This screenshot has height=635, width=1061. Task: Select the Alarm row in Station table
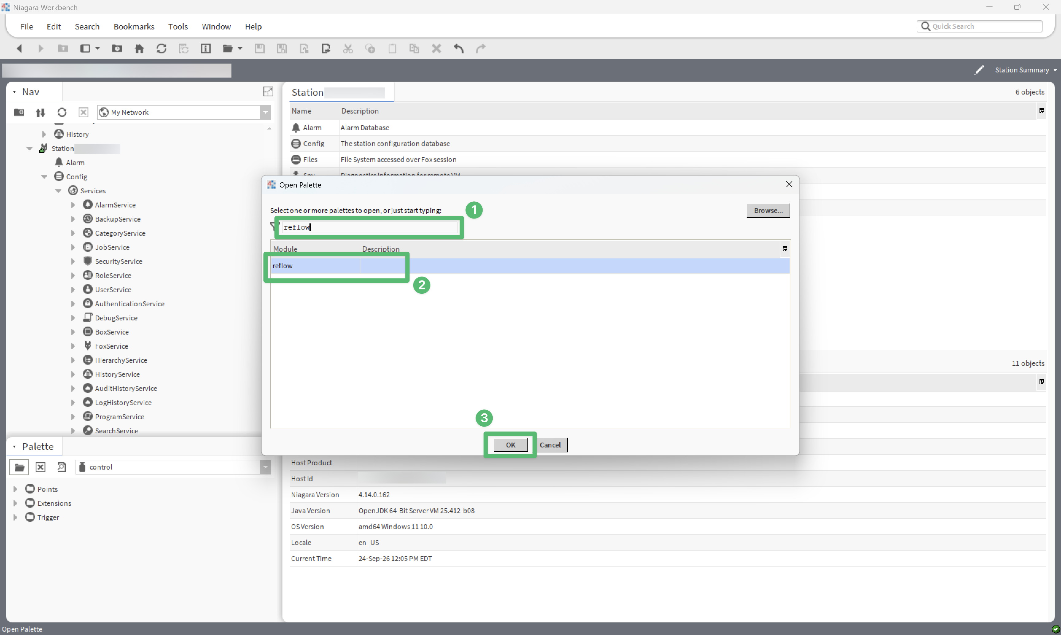[x=668, y=127]
